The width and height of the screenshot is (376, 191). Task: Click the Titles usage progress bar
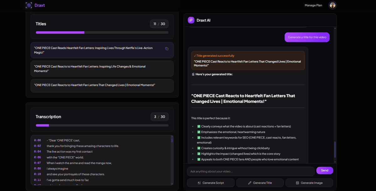pos(102,33)
